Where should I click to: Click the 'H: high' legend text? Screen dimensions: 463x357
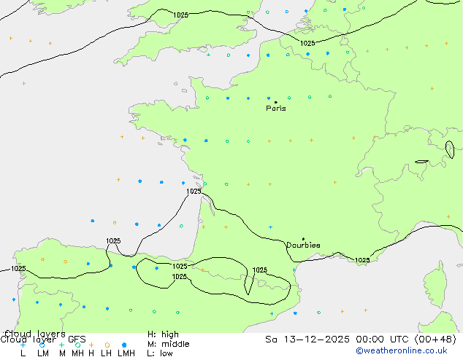[x=163, y=334]
